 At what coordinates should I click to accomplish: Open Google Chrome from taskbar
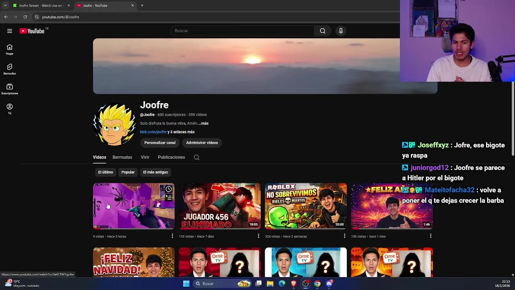317,284
